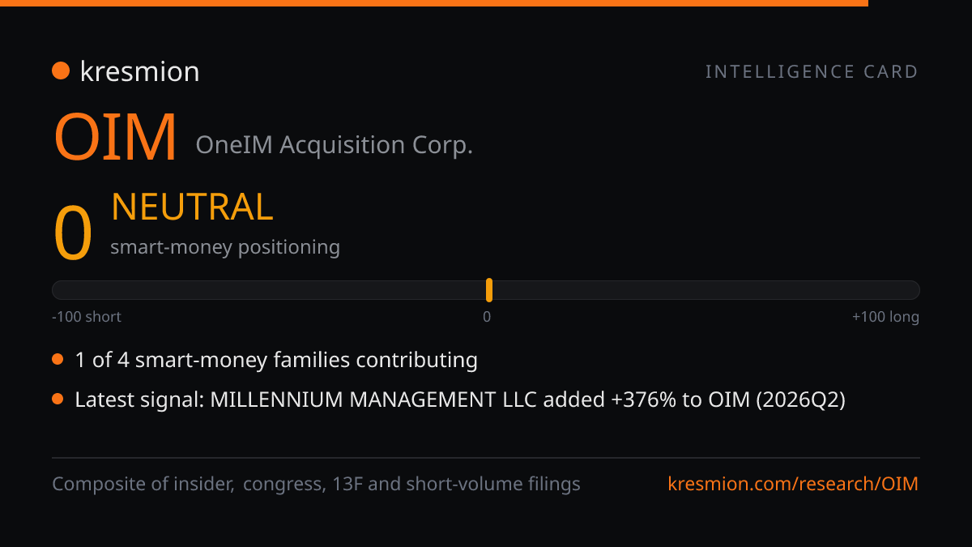Click the smart-money positioning subtitle
This screenshot has height=547, width=972.
[225, 247]
